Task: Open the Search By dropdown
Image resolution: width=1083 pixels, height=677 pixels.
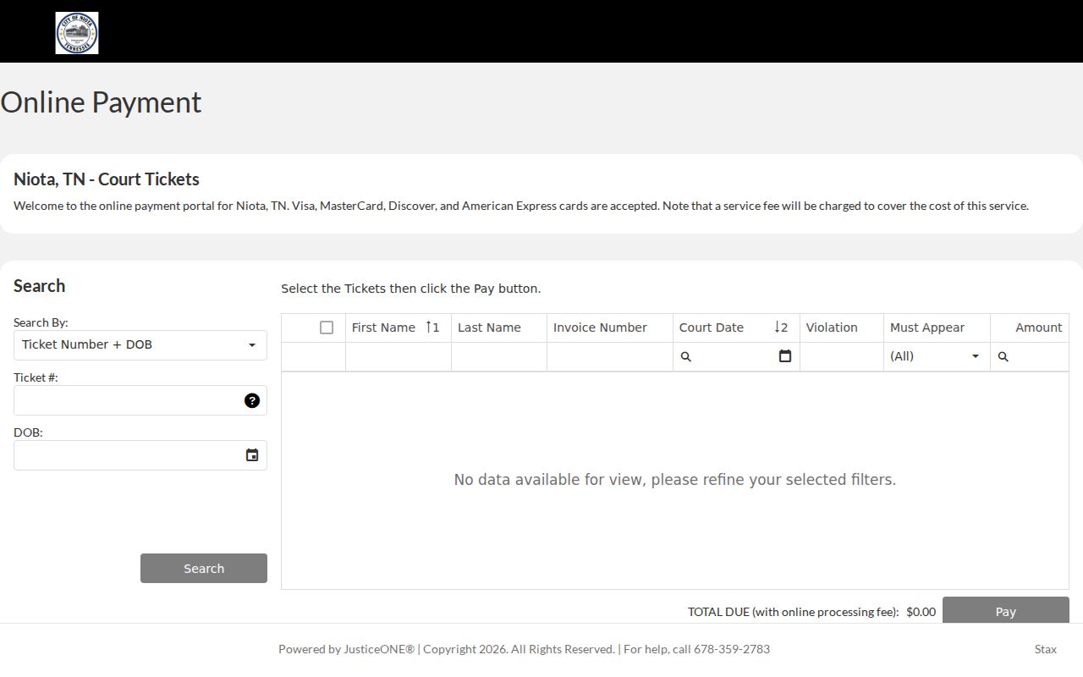Action: 140,345
